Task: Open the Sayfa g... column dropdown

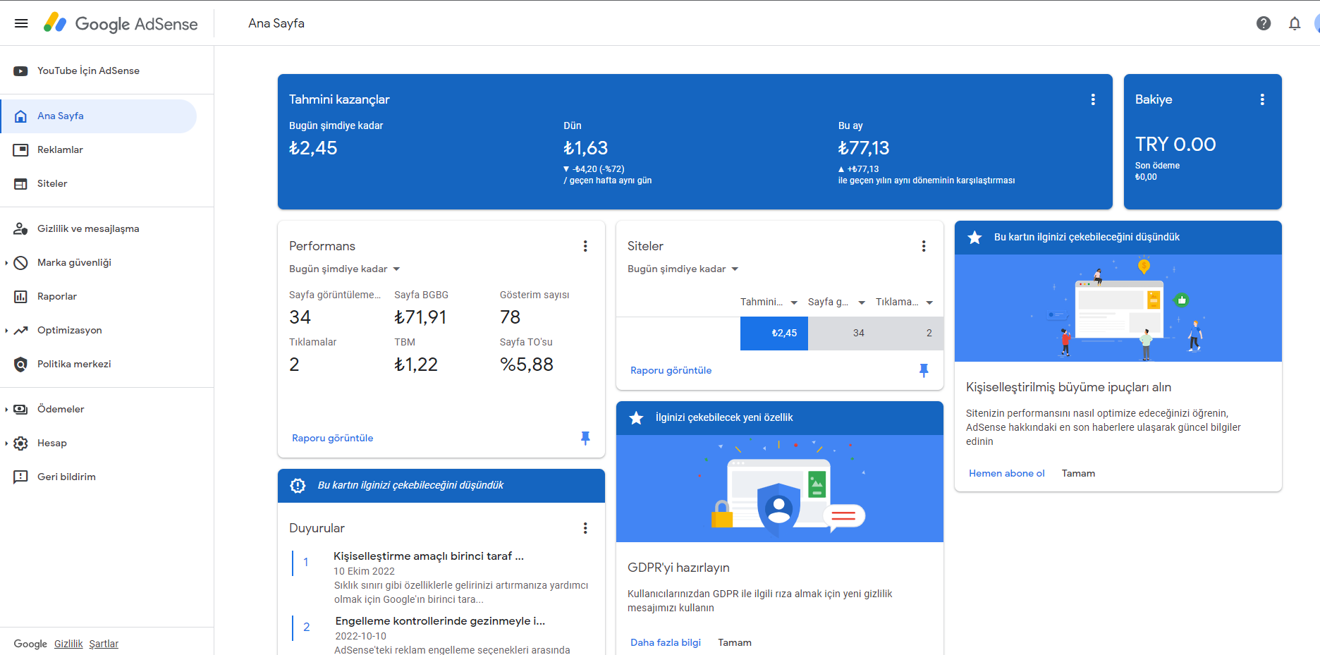Action: (x=837, y=302)
